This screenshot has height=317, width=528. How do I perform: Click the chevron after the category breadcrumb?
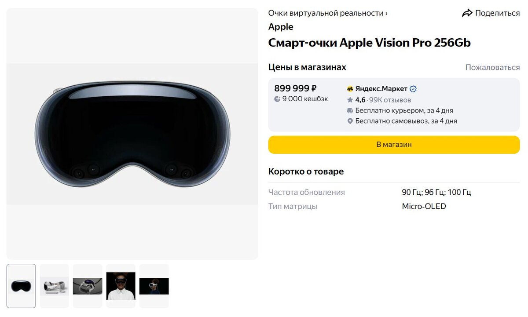coord(386,14)
